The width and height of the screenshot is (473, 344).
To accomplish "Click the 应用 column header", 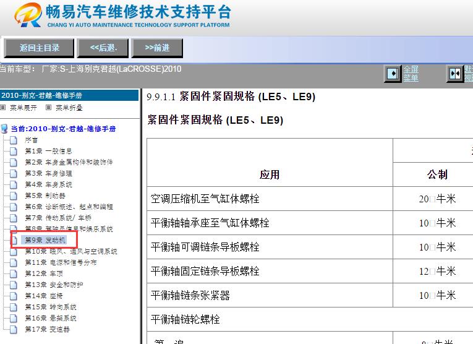I will click(270, 174).
